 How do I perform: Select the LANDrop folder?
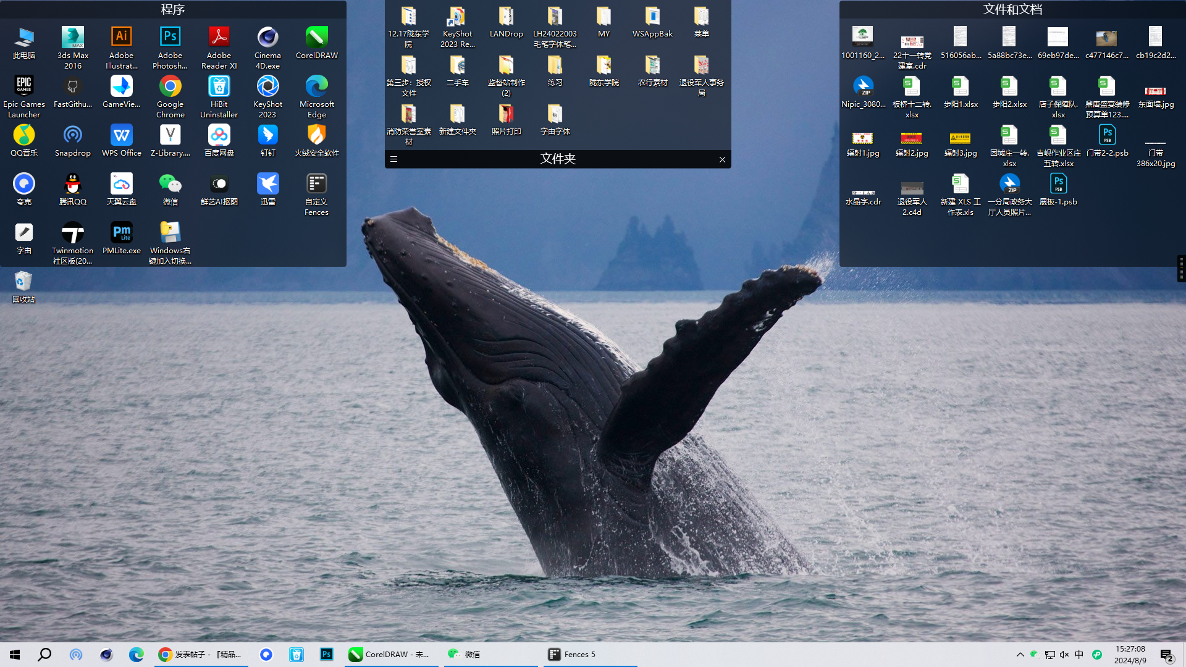(x=507, y=22)
